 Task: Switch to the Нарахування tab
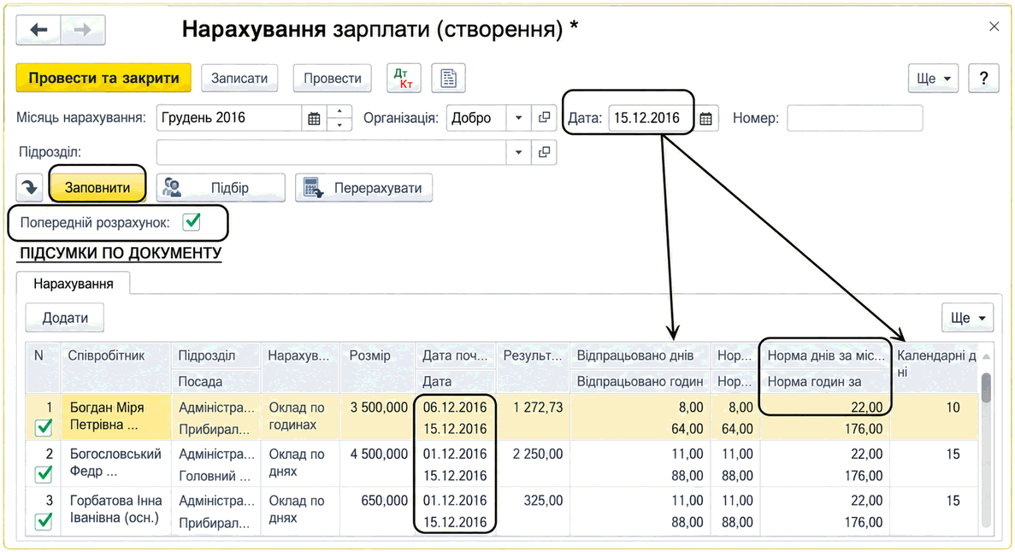(74, 284)
